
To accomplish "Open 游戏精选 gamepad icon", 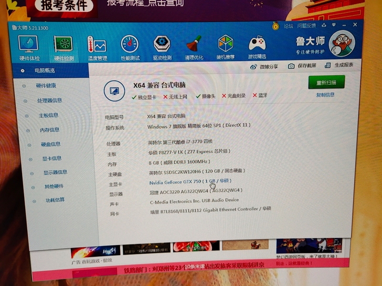I will (x=257, y=47).
